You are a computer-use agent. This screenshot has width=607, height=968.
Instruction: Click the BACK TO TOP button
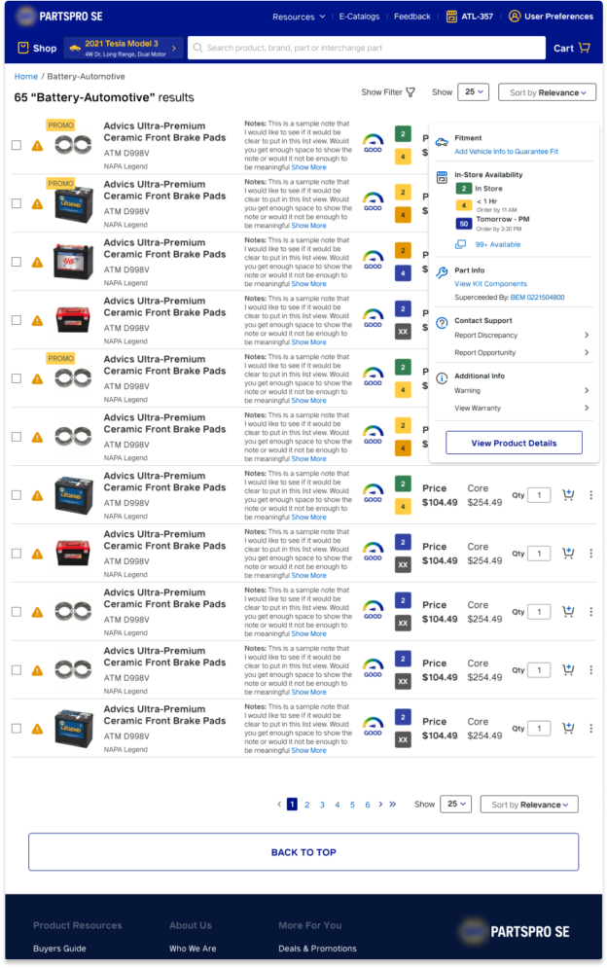click(x=303, y=852)
